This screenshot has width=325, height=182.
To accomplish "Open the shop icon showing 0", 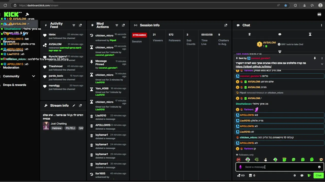I will click(252, 175).
